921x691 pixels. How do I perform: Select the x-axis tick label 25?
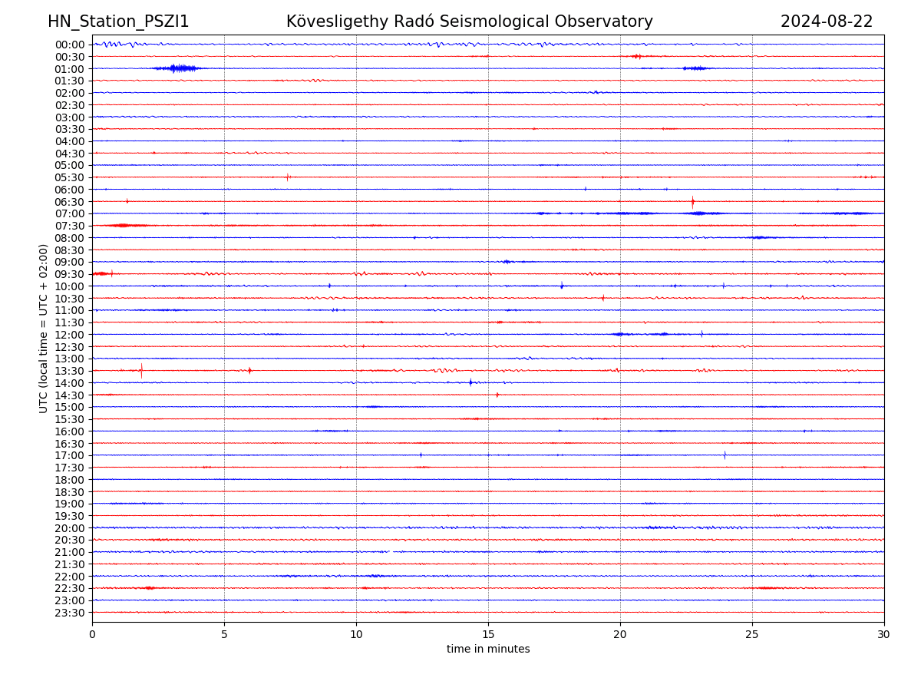pyautogui.click(x=752, y=635)
